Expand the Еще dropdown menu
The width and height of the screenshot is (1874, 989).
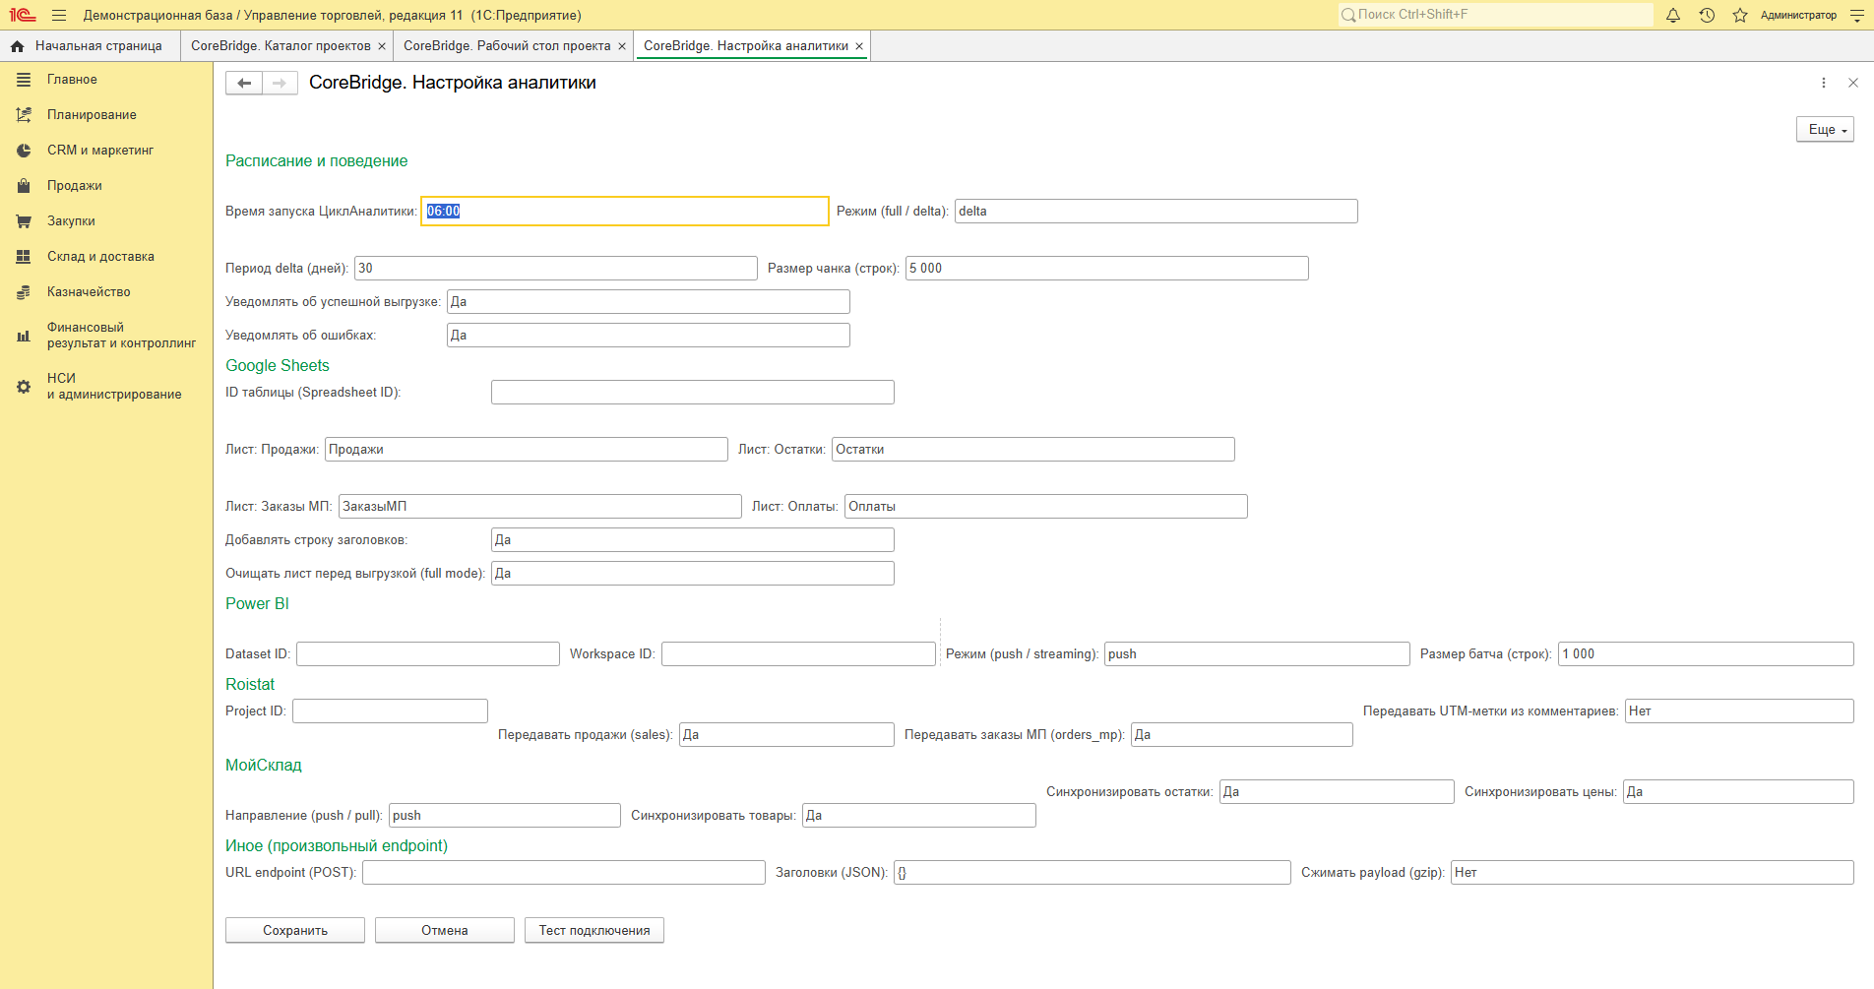pos(1825,130)
